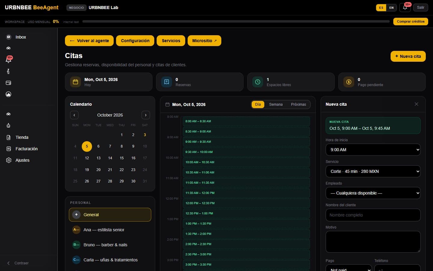Image resolution: width=433 pixels, height=271 pixels.
Task: Open Ajustes via the gear icon
Action: coord(8,160)
